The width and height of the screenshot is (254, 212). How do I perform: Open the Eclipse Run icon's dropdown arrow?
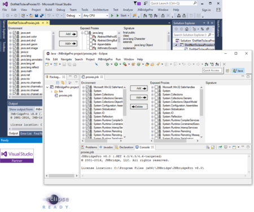tap(120, 64)
